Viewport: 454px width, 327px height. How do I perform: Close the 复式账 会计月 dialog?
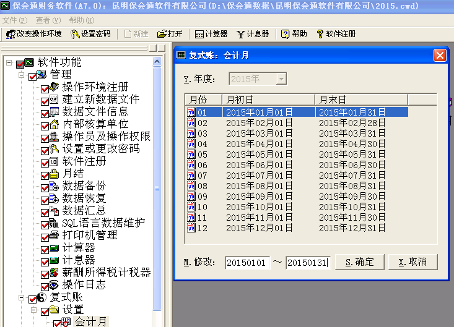tap(440, 55)
